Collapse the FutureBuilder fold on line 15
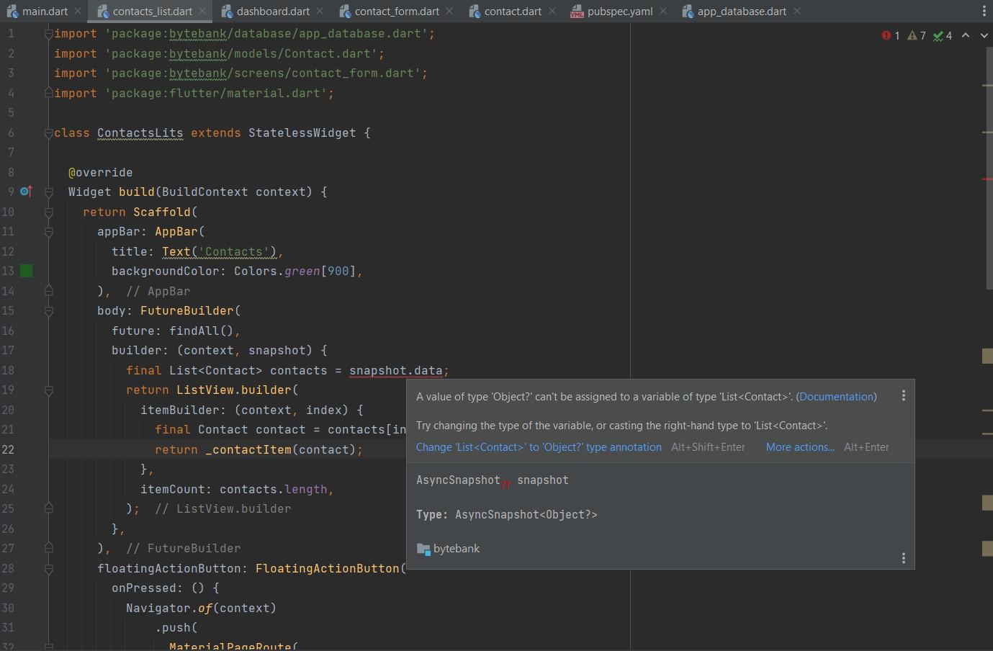 point(48,311)
